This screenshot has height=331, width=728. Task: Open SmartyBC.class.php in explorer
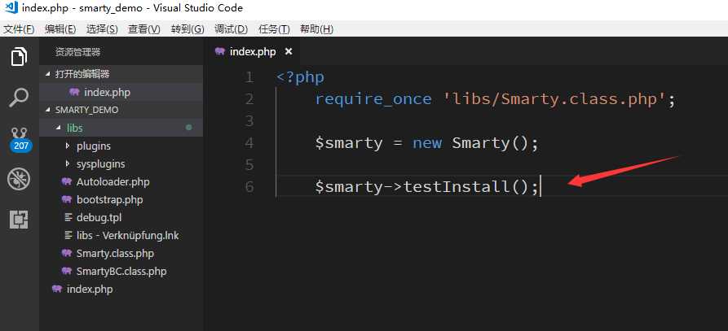(x=121, y=271)
